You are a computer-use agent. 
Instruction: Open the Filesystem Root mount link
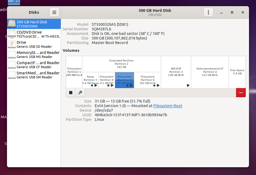pos(168,106)
